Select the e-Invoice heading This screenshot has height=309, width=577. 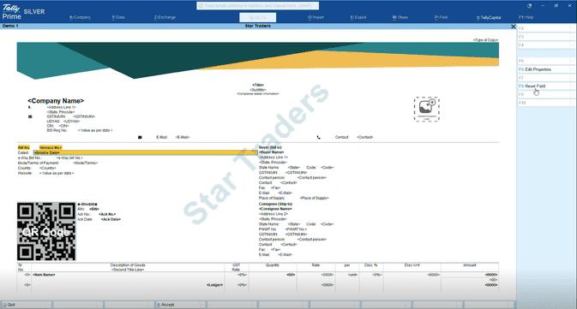tap(87, 204)
